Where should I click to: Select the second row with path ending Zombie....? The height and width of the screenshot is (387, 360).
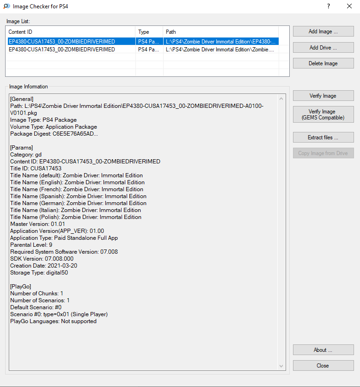coord(143,50)
